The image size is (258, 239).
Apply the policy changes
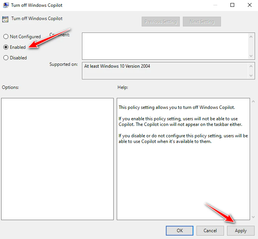241,230
